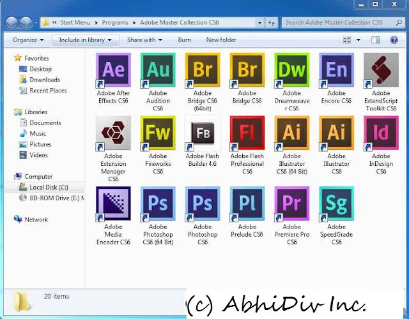Go back with the Back arrow
Image resolution: width=409 pixels, height=319 pixels.
coord(12,23)
